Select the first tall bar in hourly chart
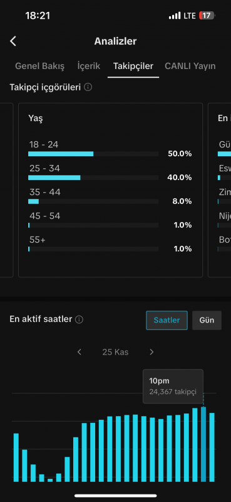This screenshot has width=231, height=502. pos(16,457)
